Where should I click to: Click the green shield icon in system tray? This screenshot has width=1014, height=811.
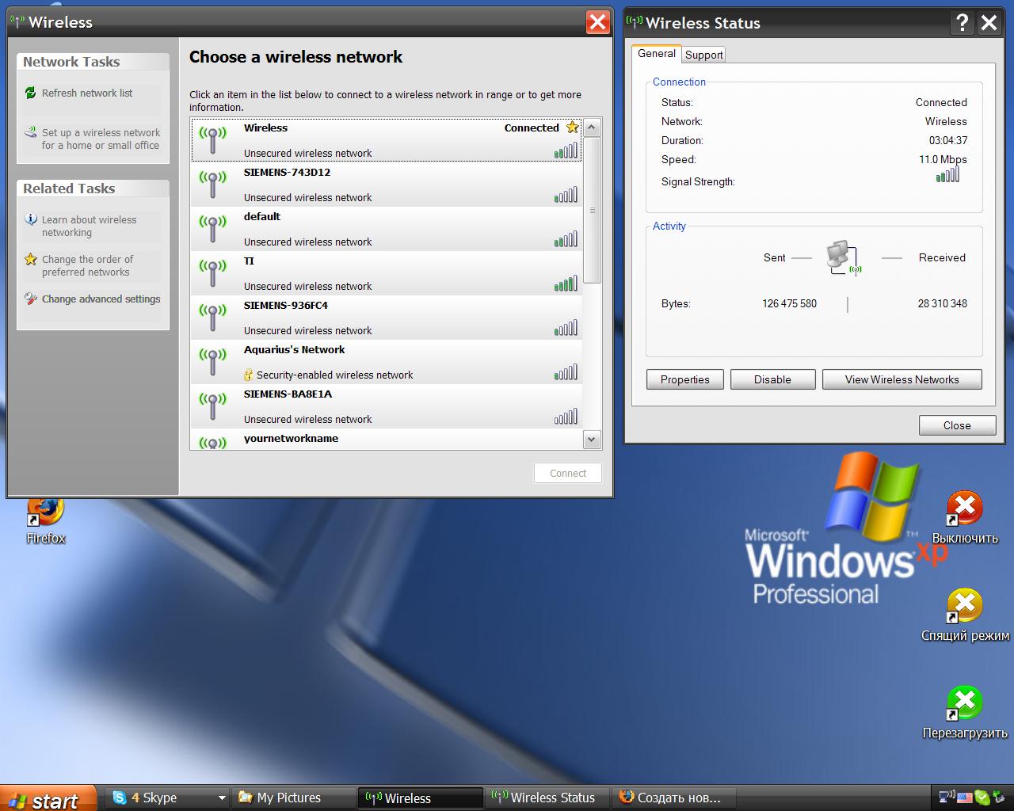(x=982, y=798)
